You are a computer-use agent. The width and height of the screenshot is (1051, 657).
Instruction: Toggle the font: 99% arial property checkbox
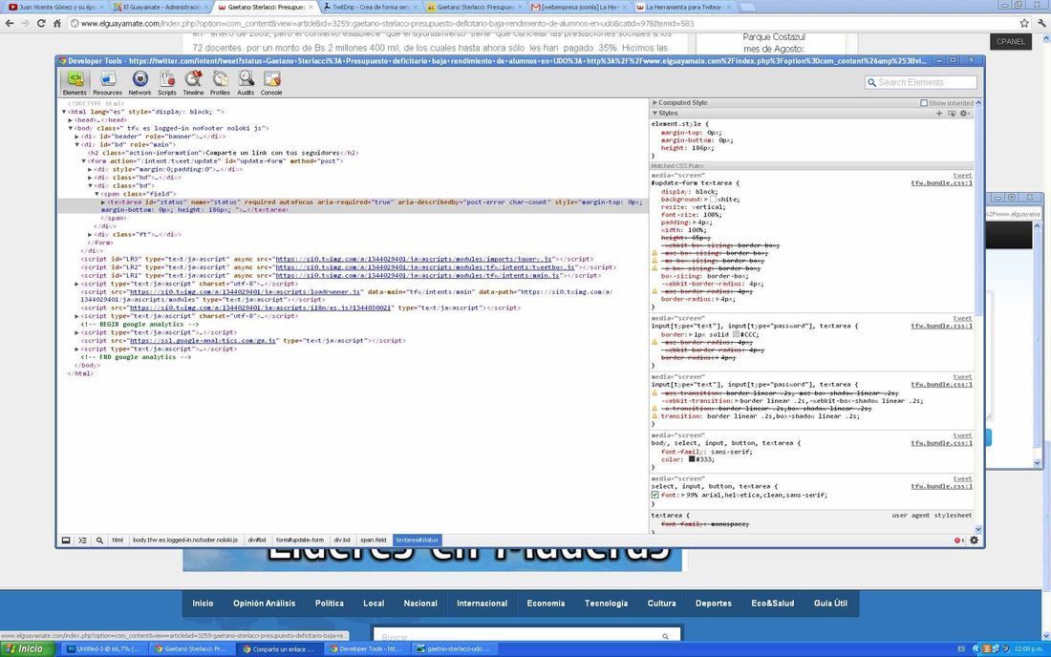(654, 495)
